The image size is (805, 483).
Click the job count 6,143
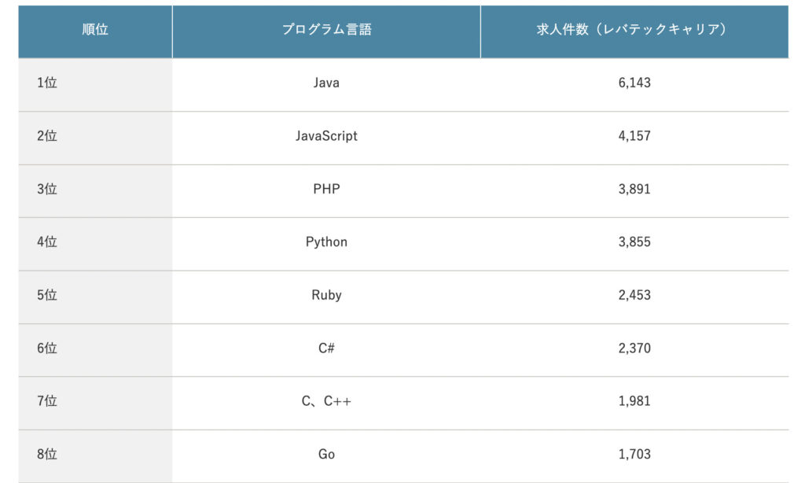[x=634, y=83]
